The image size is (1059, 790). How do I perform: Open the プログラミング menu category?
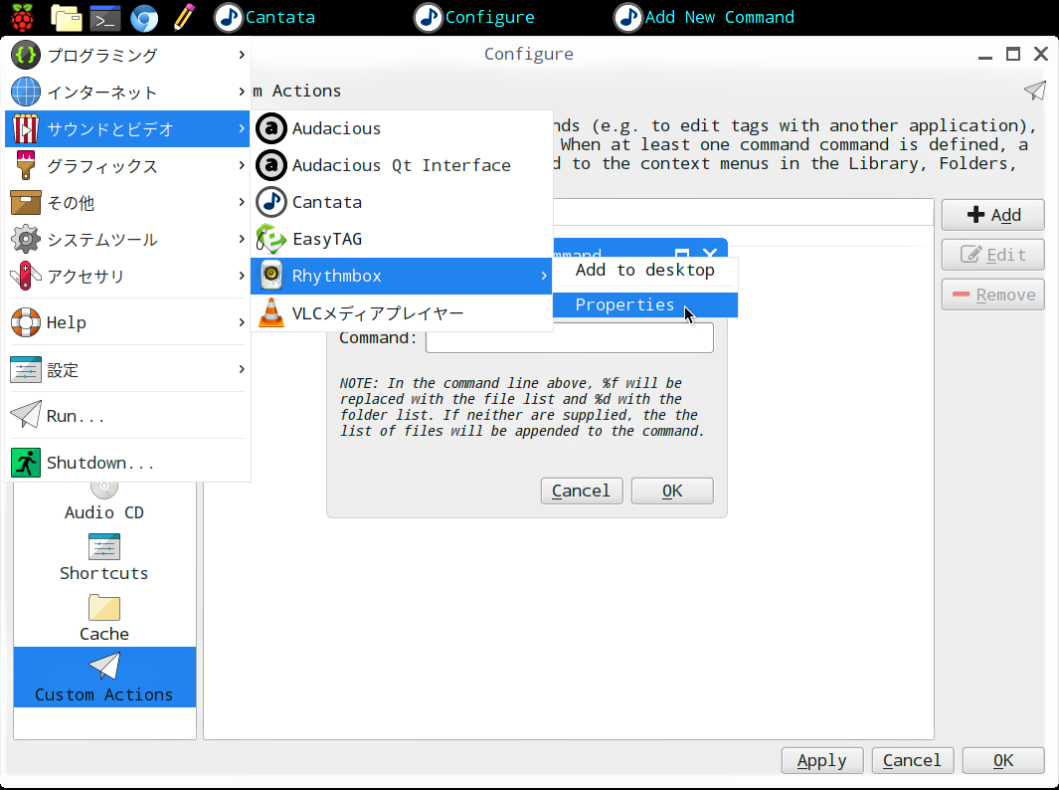(127, 56)
